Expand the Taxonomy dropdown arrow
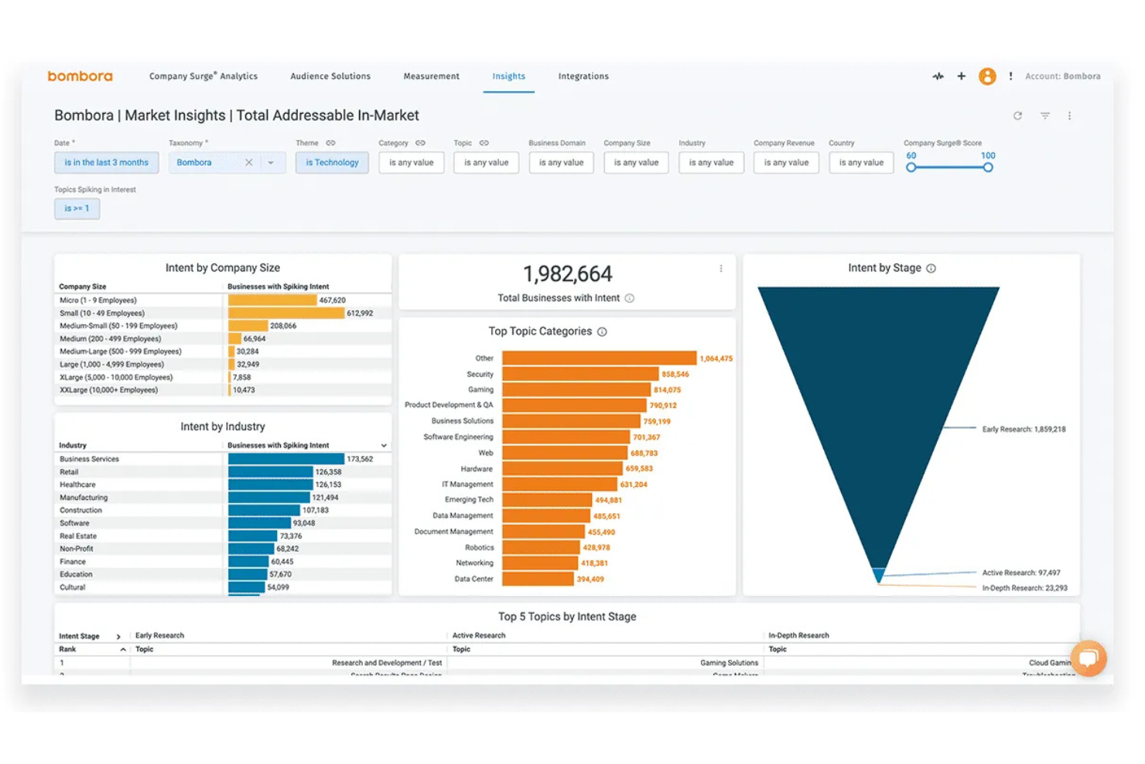 271,163
